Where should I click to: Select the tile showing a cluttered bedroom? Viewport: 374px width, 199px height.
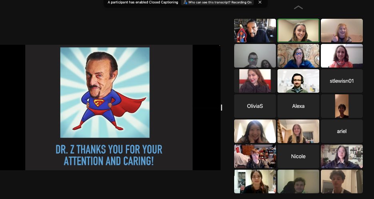click(255, 156)
